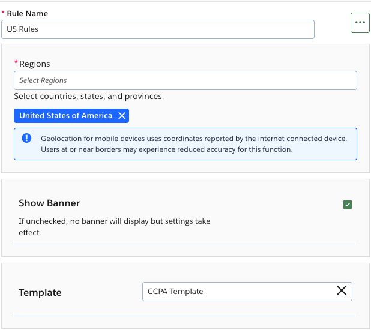
Task: Click the red asterisk beside Regions
Action: [16, 63]
